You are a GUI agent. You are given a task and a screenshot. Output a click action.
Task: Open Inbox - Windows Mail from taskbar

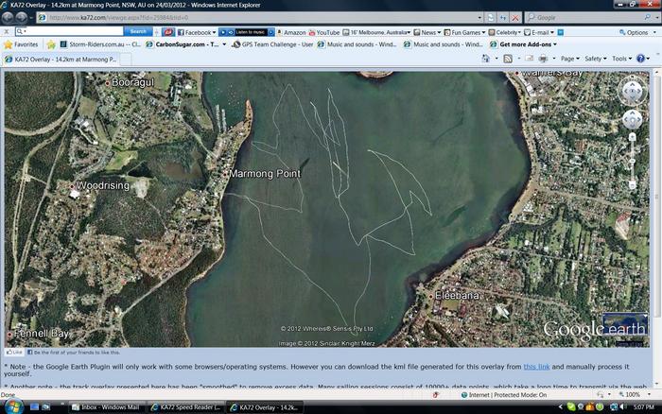pos(109,407)
